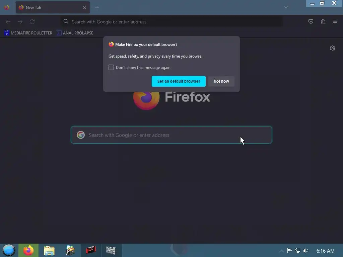Image resolution: width=343 pixels, height=257 pixels.
Task: Focus the center Google search box
Action: pyautogui.click(x=171, y=135)
